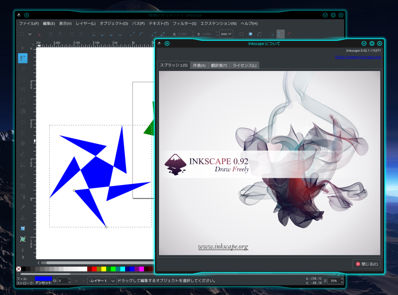Screen dimensions: 398x295
Task: Toggle layer lock icon in status bar
Action: pos(83,281)
